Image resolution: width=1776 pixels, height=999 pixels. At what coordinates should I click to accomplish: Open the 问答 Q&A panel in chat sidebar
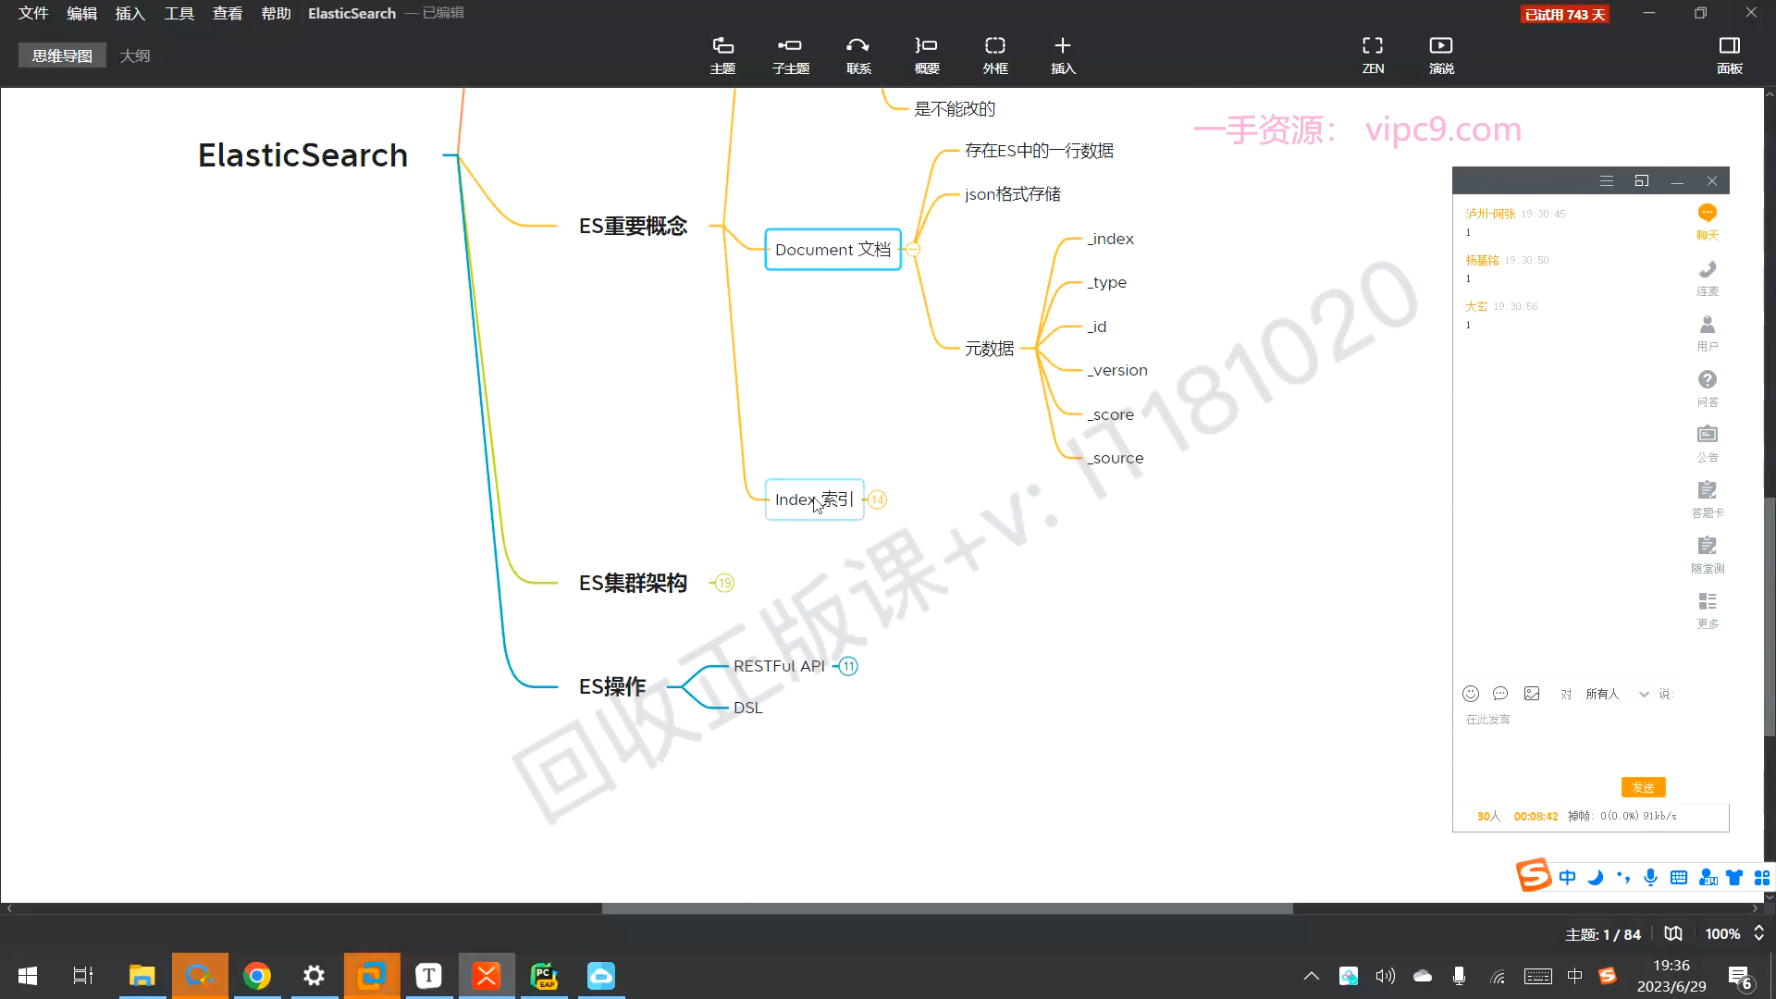tap(1708, 388)
